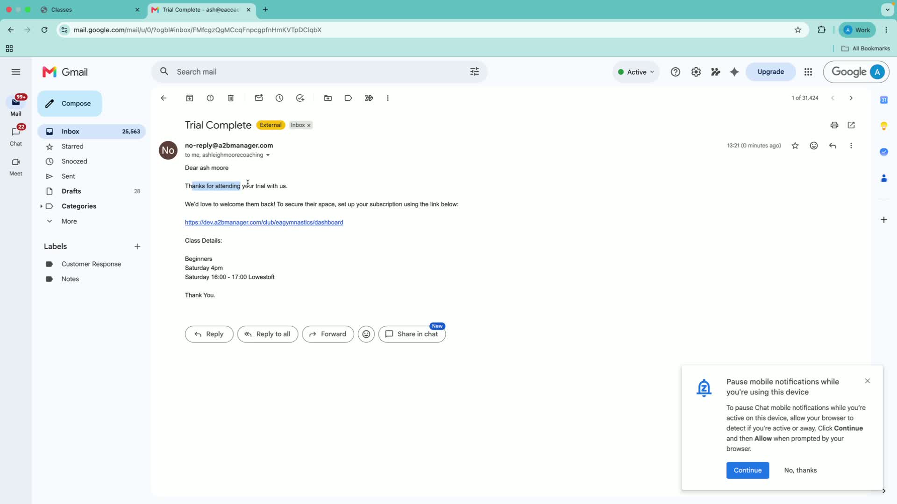Click the Continue notification button
This screenshot has height=504, width=897.
(x=747, y=470)
